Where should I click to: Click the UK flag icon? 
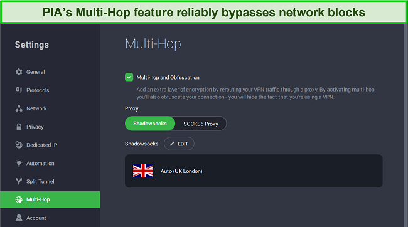point(143,171)
